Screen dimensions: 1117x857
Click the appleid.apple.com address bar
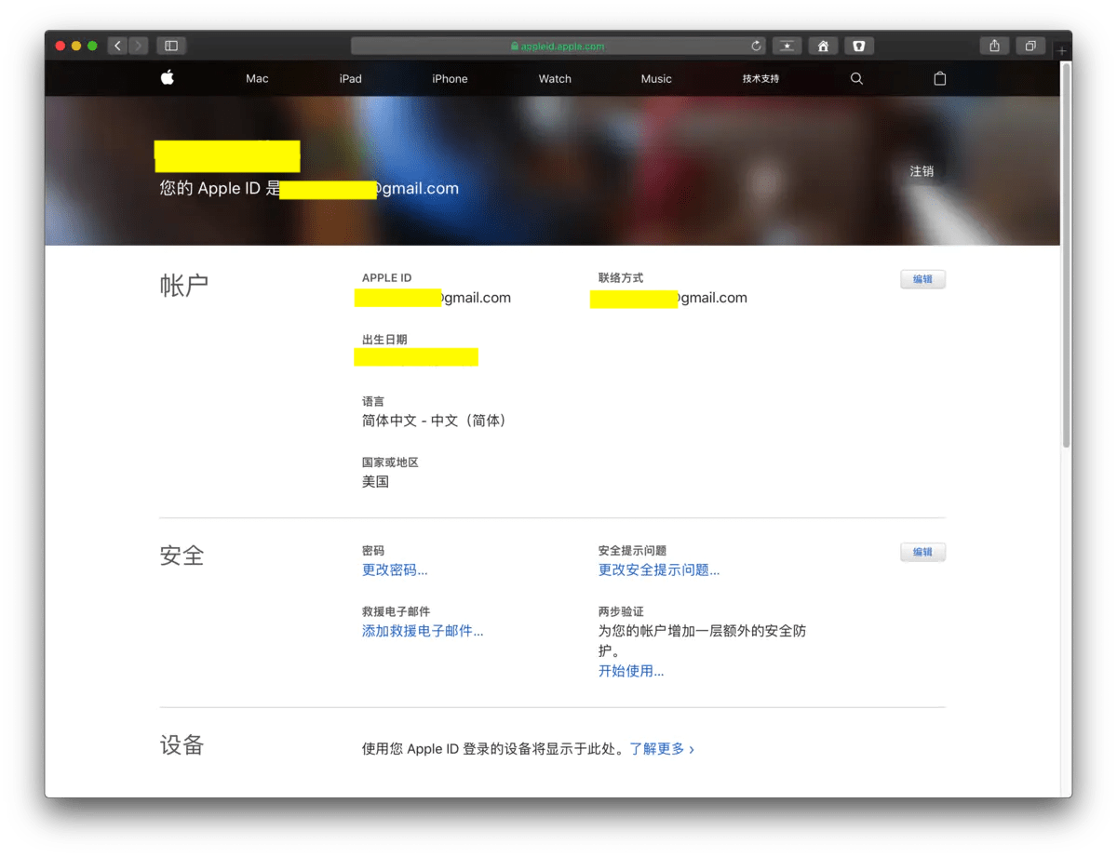click(558, 46)
